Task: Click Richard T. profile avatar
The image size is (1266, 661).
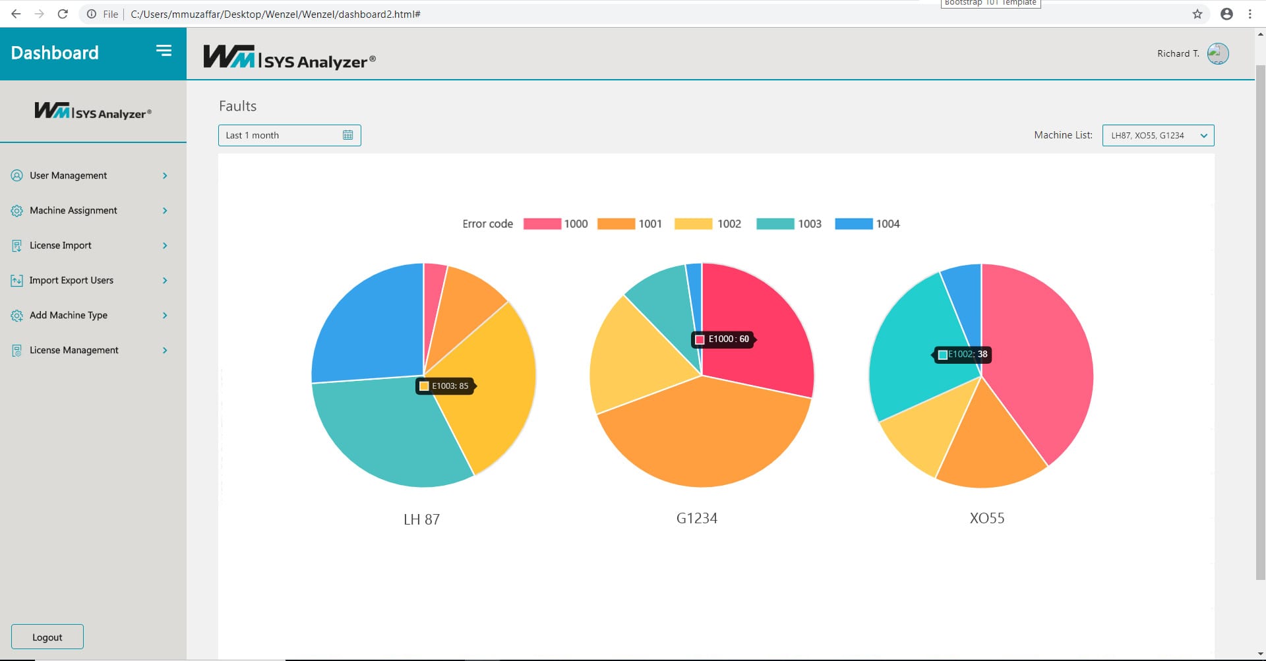Action: coord(1217,53)
